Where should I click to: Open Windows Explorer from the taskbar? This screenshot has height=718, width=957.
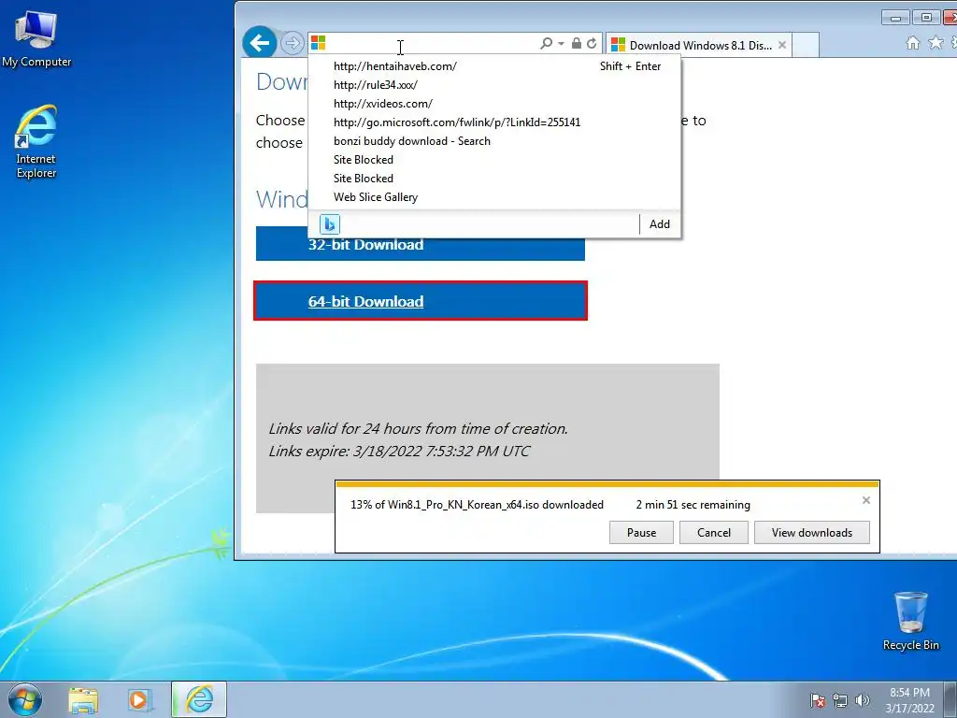point(83,699)
